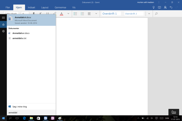Click the floating keyboard button above the tray
This screenshot has height=121, width=182.
174,112
